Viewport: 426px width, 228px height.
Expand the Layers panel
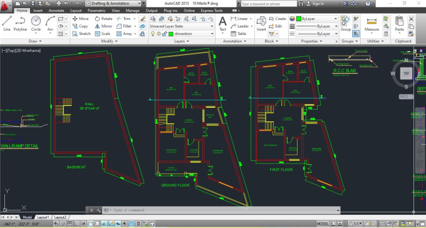182,41
